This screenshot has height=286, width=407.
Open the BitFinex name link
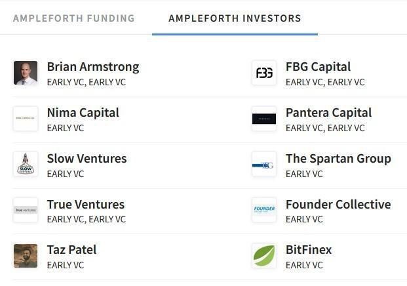[309, 250]
